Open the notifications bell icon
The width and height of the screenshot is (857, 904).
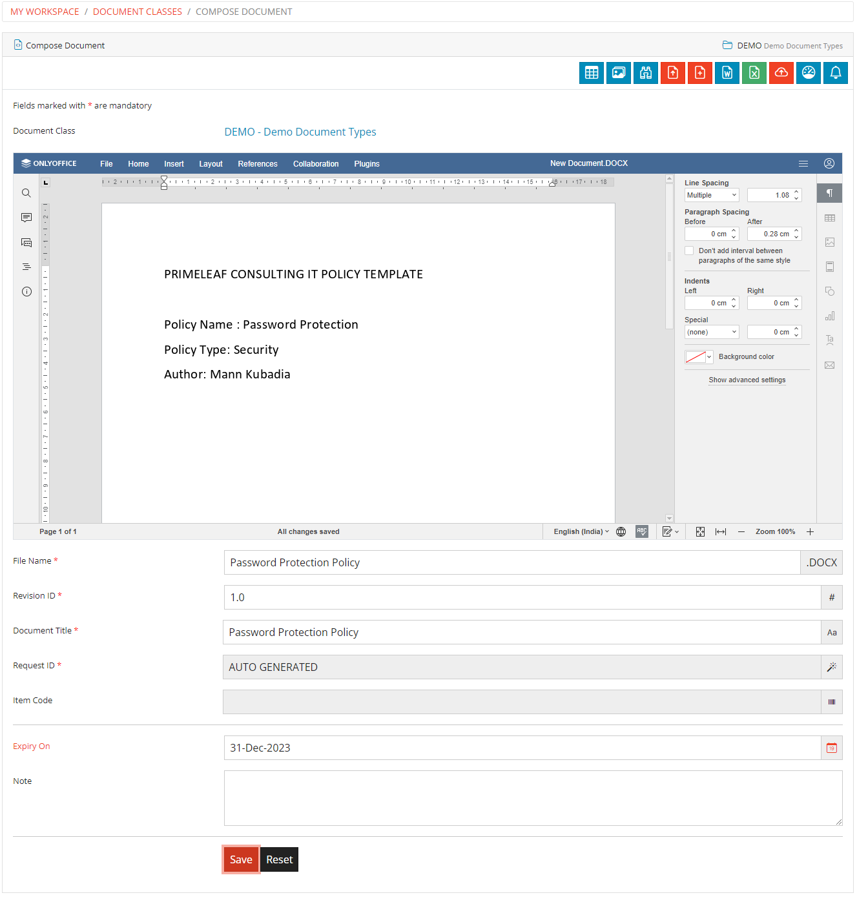point(835,73)
